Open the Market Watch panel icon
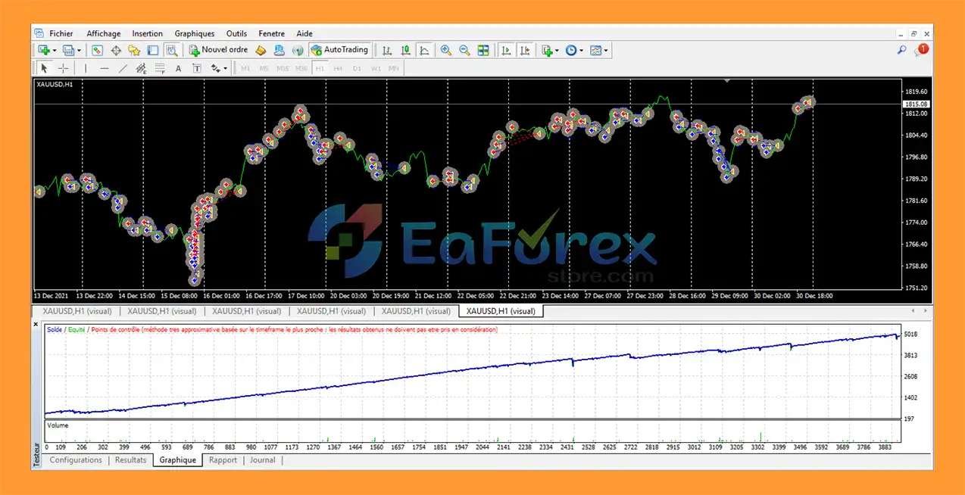 (x=98, y=51)
